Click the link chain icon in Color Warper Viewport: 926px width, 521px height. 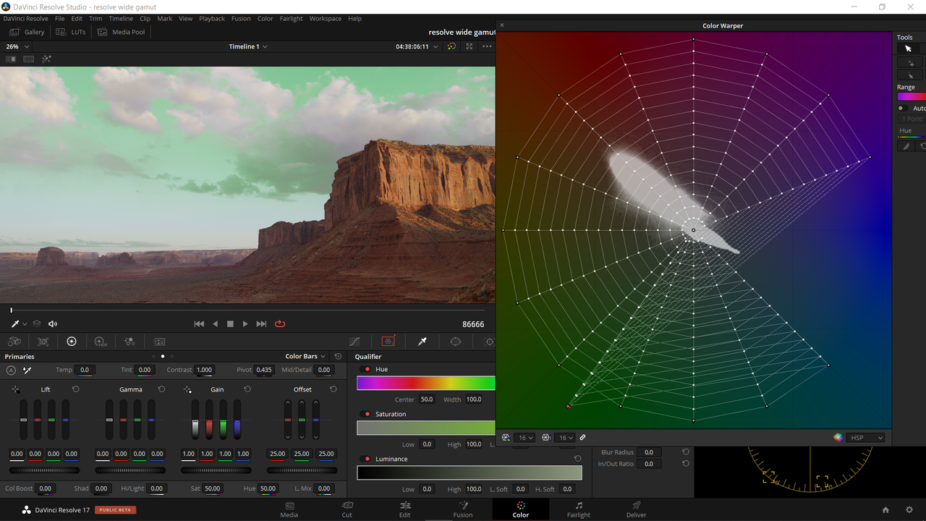[x=582, y=438]
